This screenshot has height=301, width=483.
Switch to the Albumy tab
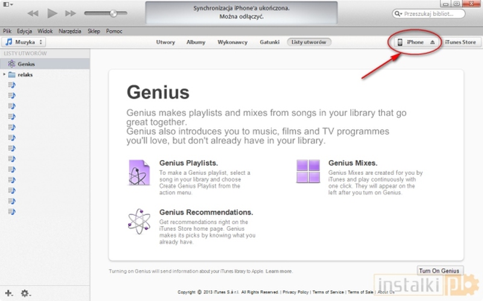(196, 42)
